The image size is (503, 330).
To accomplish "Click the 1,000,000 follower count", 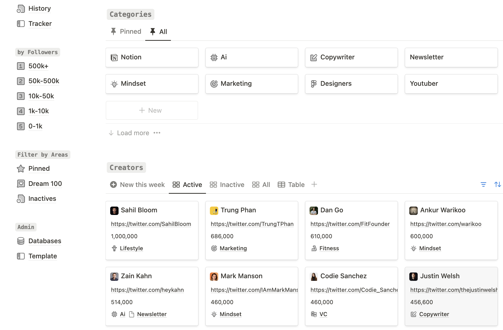I will click(x=124, y=236).
